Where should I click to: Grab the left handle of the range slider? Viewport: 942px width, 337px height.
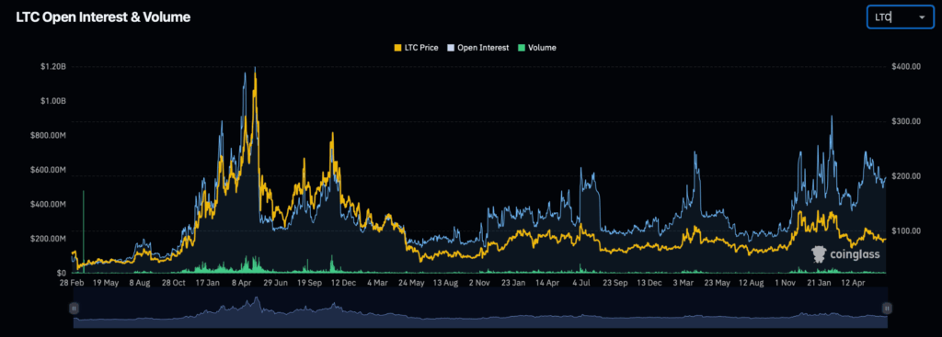(x=74, y=309)
